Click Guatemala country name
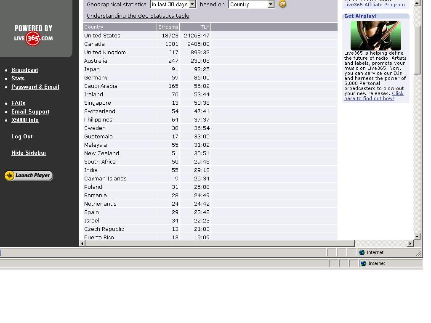431x323 pixels. (x=98, y=137)
